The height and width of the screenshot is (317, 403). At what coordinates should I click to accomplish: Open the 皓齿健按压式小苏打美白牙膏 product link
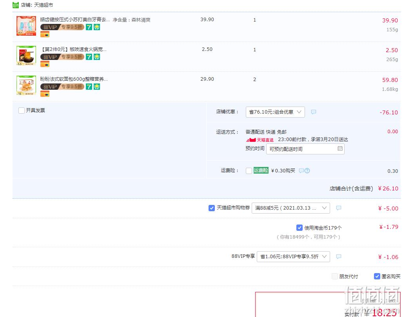75,20
